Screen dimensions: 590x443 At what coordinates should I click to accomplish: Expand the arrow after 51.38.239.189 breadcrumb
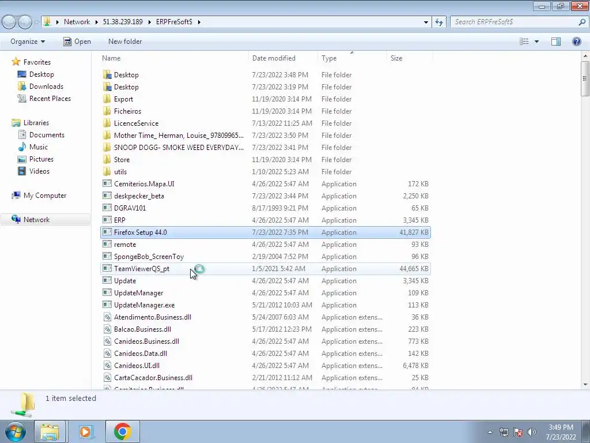(149, 22)
